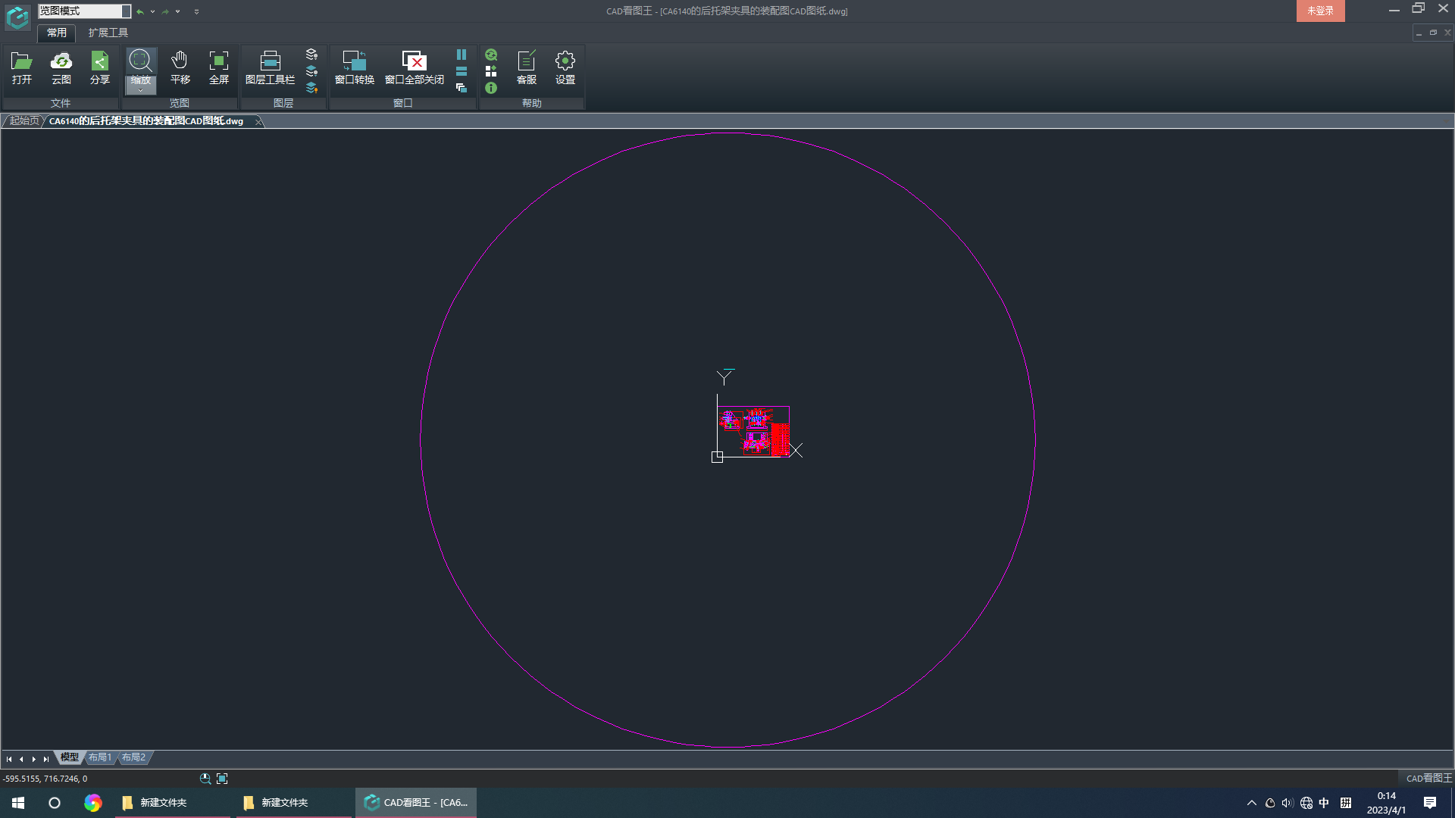1455x818 pixels.
Task: Click the top small layer icon
Action: coord(311,55)
